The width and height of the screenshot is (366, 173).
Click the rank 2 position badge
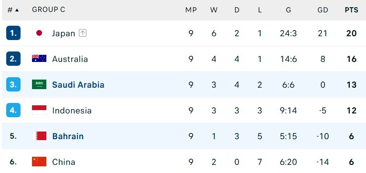click(13, 59)
